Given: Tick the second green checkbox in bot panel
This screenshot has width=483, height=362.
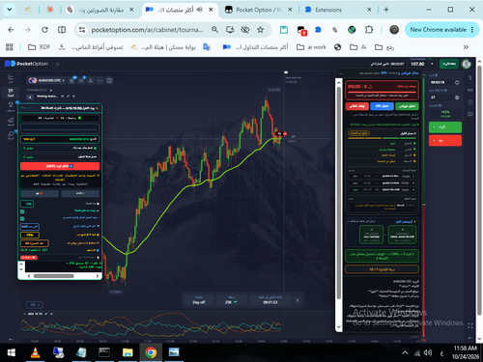Looking at the screenshot, I should pyautogui.click(x=22, y=218).
